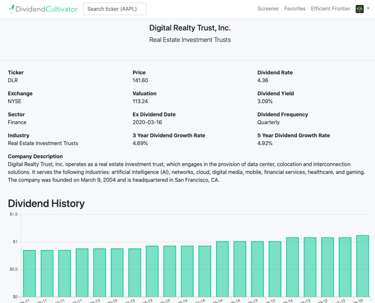This screenshot has height=303, width=375.
Task: Click the 5 Year Dividend Growth Rate label
Action: pos(294,135)
